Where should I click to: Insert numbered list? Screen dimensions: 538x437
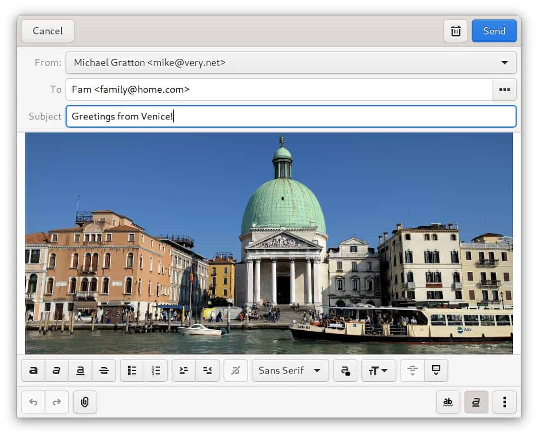pos(156,370)
